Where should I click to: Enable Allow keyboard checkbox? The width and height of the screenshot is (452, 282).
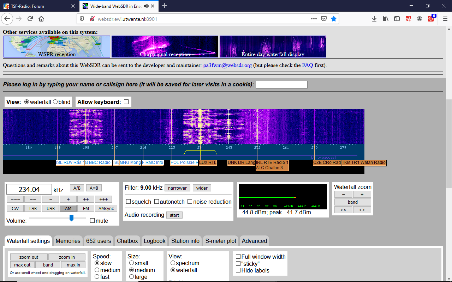pos(126,102)
